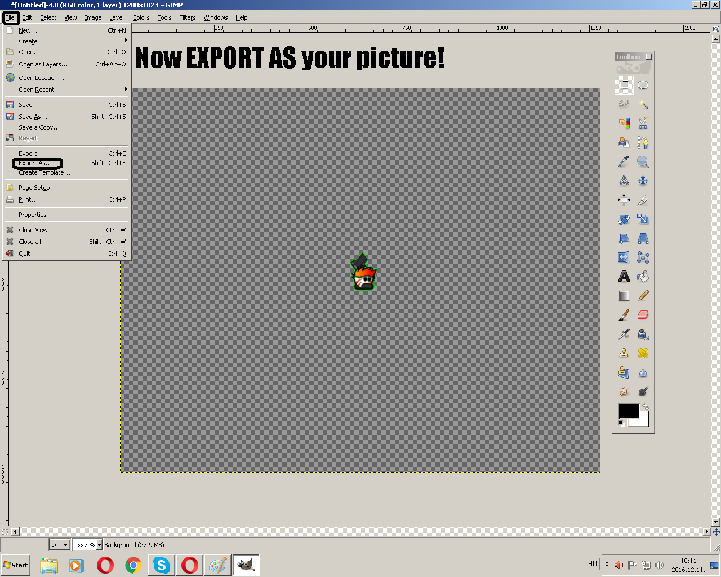Activate the Bucket Fill tool
The width and height of the screenshot is (721, 577).
pyautogui.click(x=643, y=277)
